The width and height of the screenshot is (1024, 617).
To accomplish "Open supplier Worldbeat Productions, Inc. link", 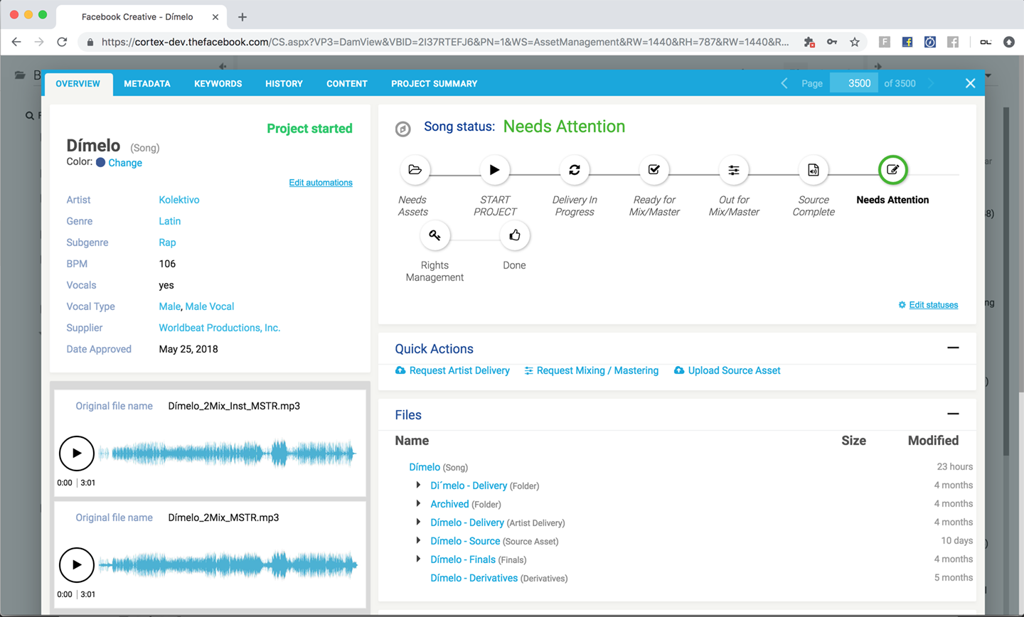I will [x=220, y=328].
